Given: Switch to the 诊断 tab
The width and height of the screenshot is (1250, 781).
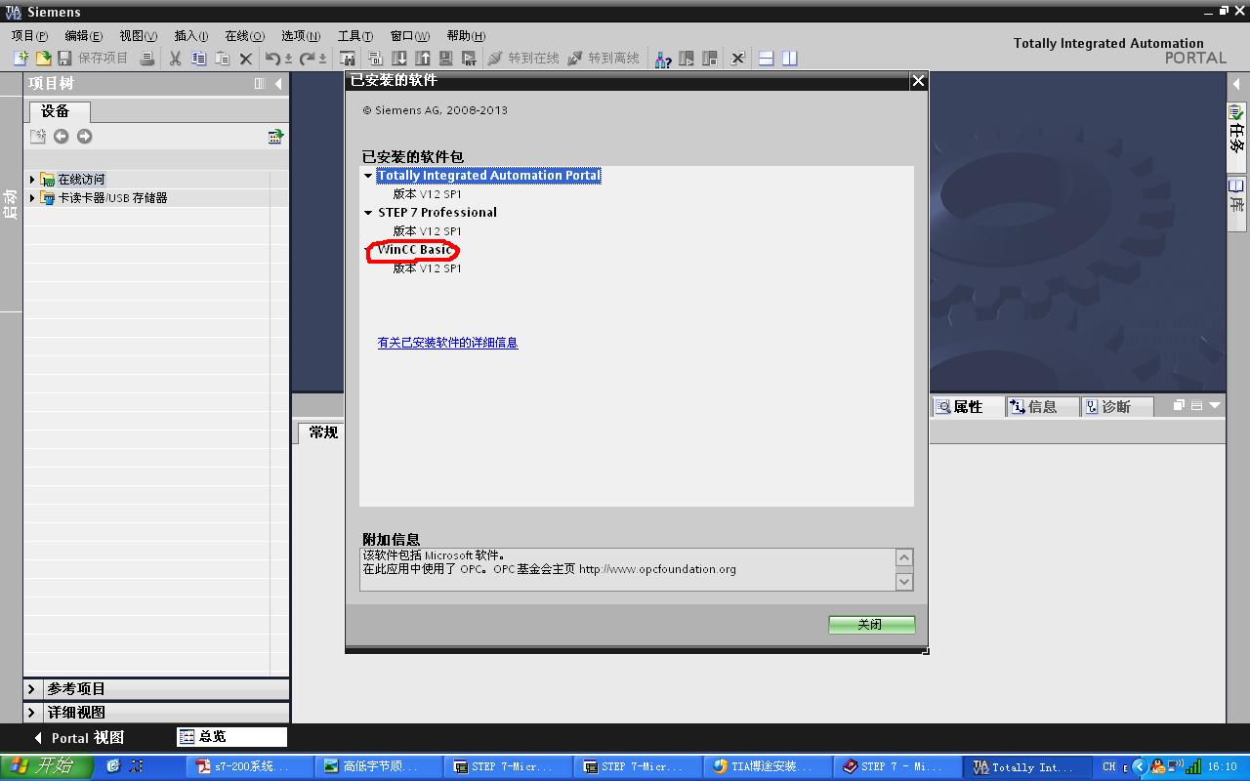Looking at the screenshot, I should pos(1116,407).
